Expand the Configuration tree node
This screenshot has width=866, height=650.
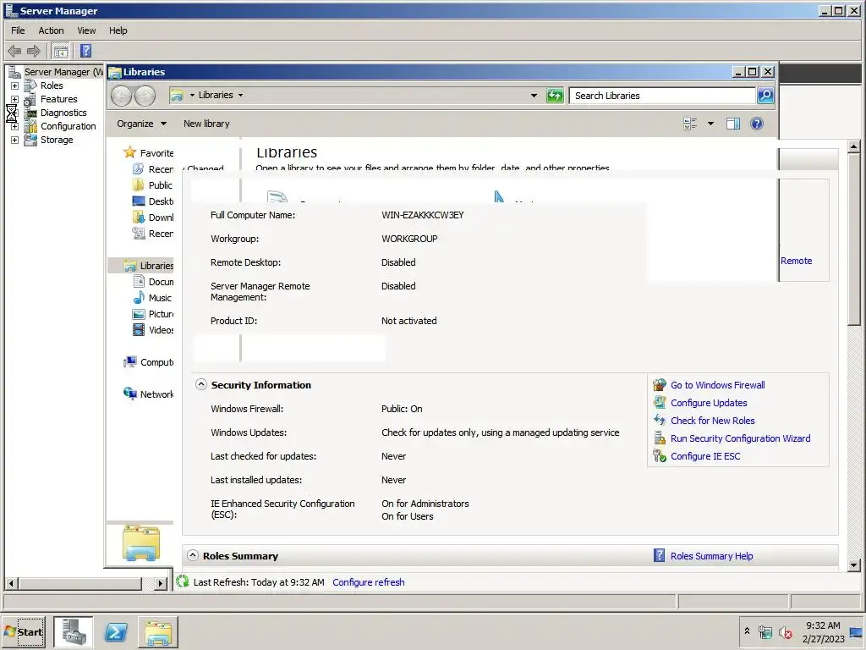[14, 127]
